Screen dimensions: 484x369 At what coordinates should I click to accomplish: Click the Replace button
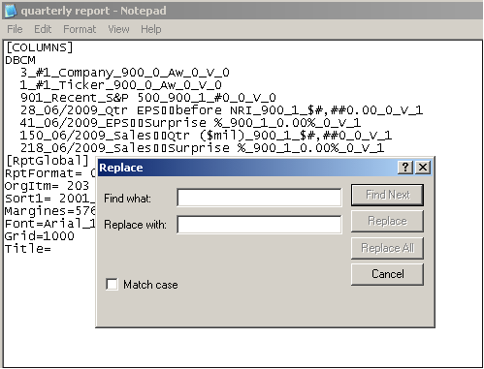pos(387,221)
